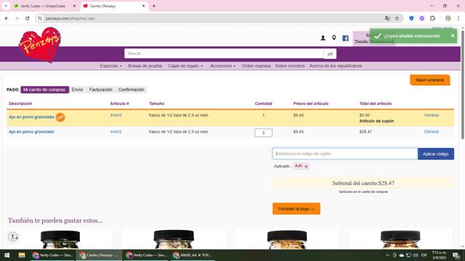Click the search submit button
This screenshot has height=261, width=465.
330,54
